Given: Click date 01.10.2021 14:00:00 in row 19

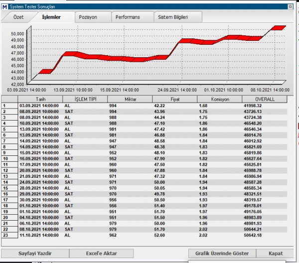Looking at the screenshot, I should pyautogui.click(x=39, y=212).
